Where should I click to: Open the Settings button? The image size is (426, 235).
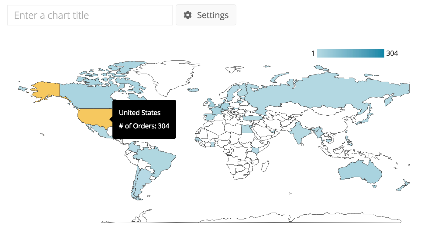click(206, 15)
